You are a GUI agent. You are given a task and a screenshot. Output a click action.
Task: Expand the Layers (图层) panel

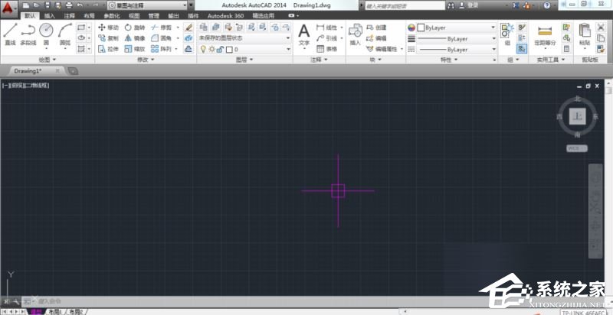click(244, 60)
